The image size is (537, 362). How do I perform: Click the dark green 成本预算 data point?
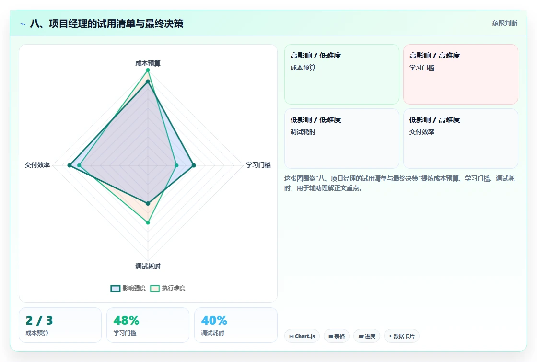[148, 82]
